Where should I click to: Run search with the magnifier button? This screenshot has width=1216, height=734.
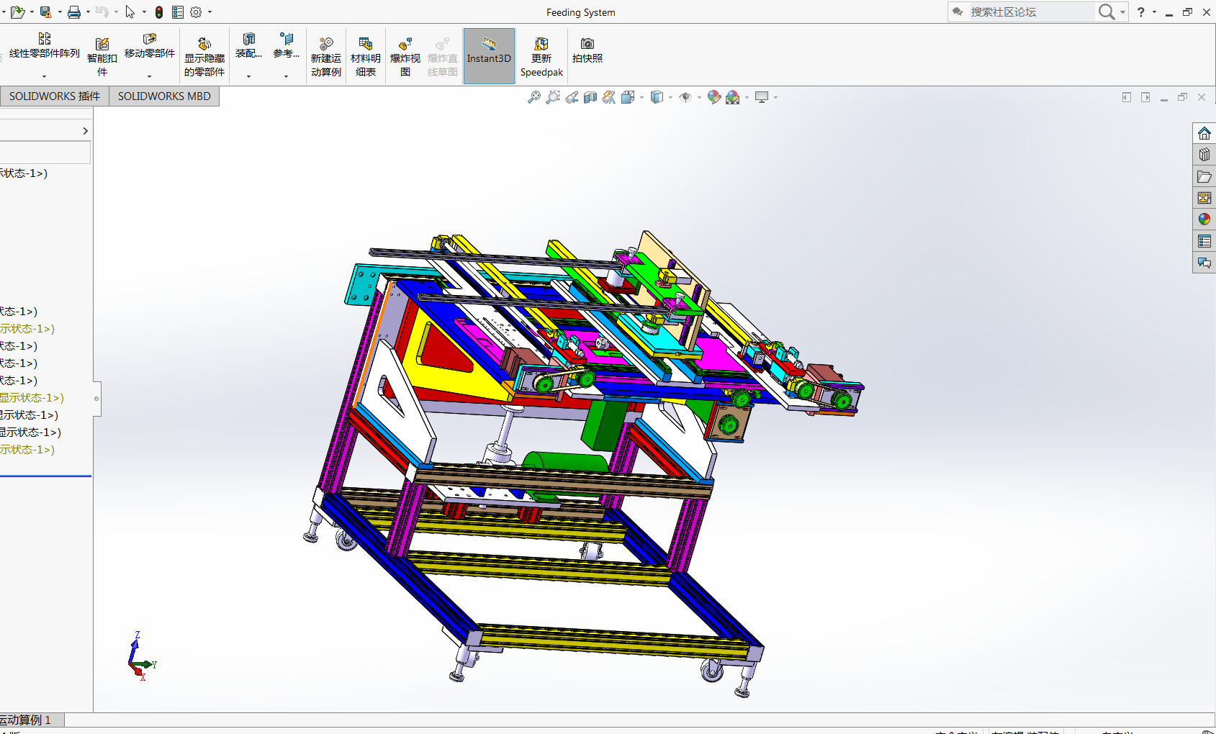(x=1107, y=12)
